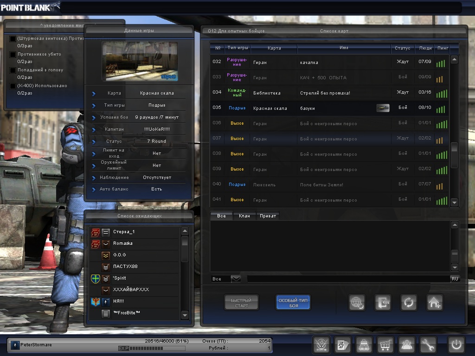
Task: Open the community people icon
Action: coord(406,345)
